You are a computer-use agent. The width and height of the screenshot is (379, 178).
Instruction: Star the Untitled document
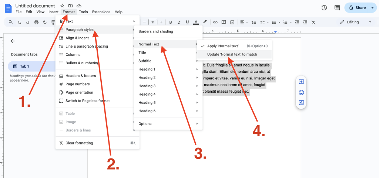62,6
